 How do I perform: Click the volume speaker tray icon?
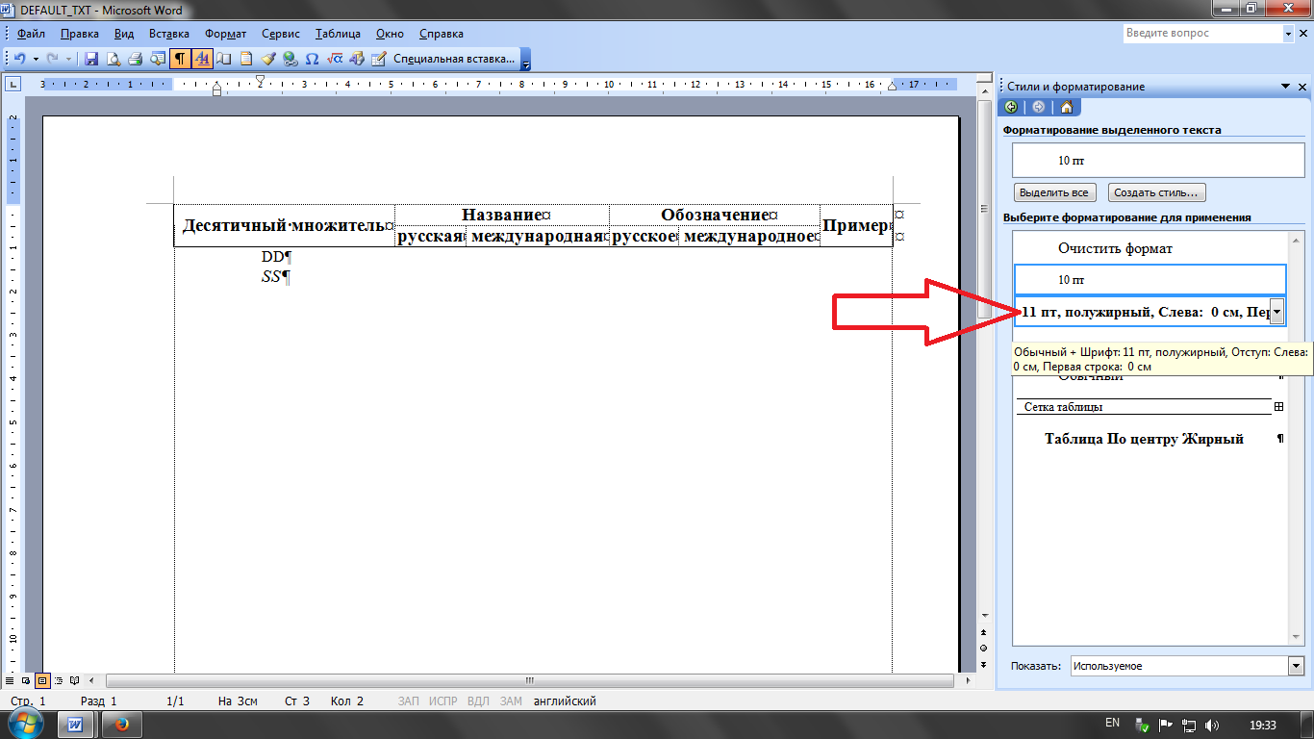1212,725
